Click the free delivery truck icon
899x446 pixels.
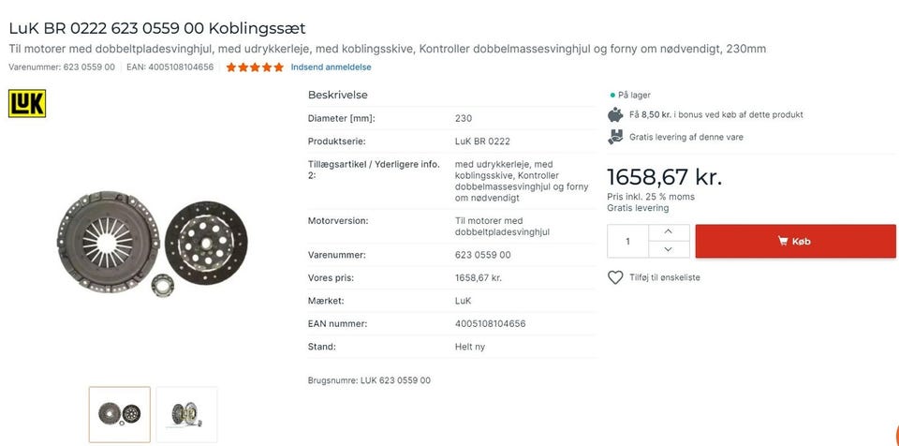tap(615, 137)
